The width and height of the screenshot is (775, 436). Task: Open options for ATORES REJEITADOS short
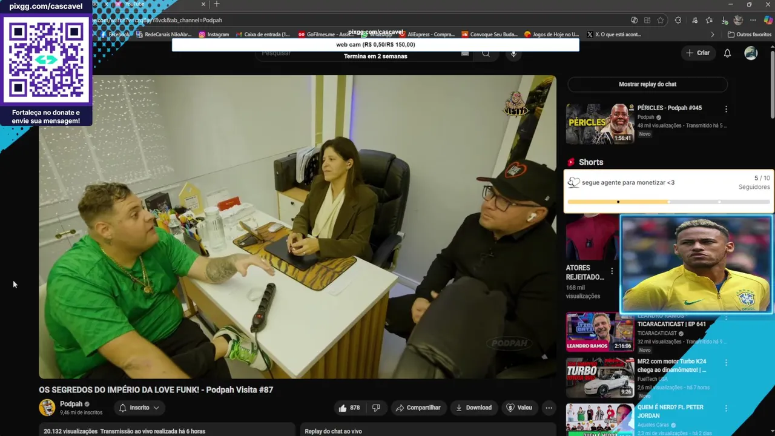tap(612, 271)
